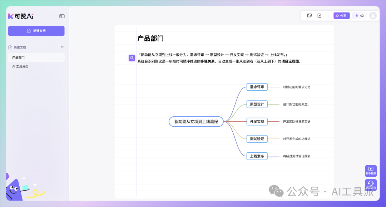Open the 新手视频 tutorial video
This screenshot has width=386, height=207.
pyautogui.click(x=371, y=171)
